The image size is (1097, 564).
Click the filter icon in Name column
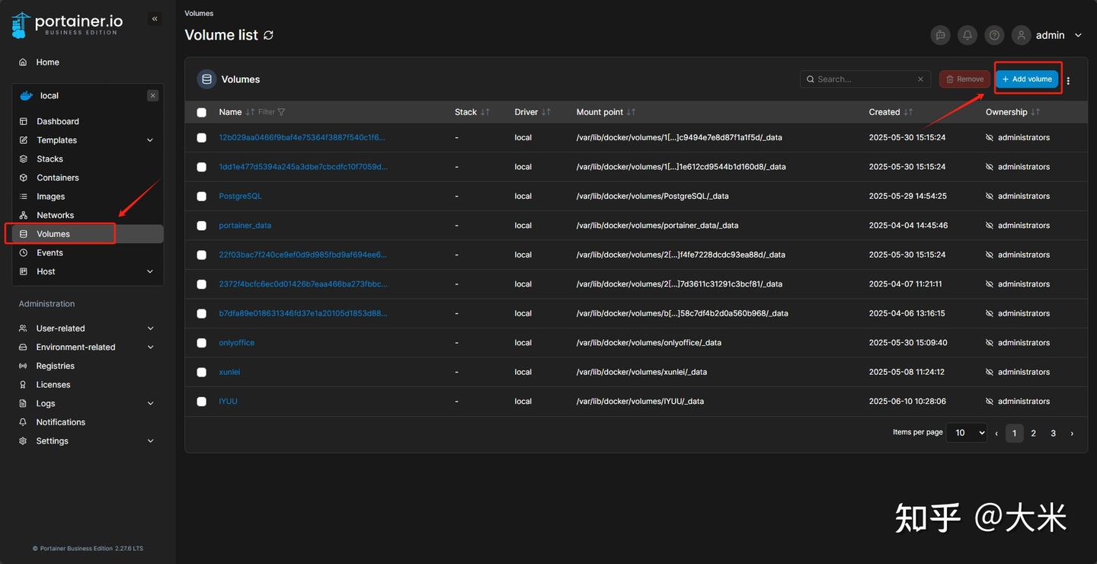click(281, 112)
